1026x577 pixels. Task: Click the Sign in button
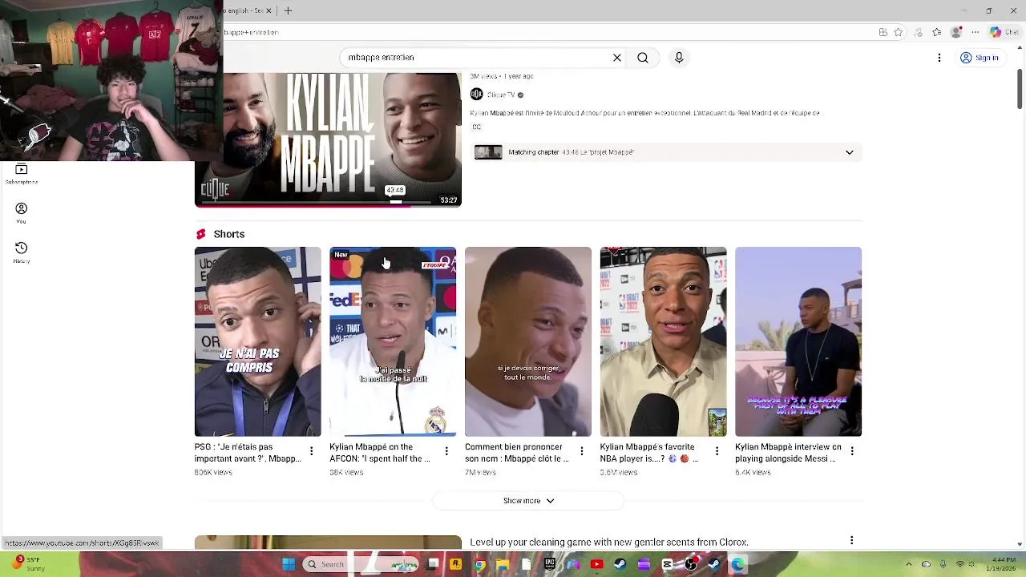pyautogui.click(x=980, y=58)
